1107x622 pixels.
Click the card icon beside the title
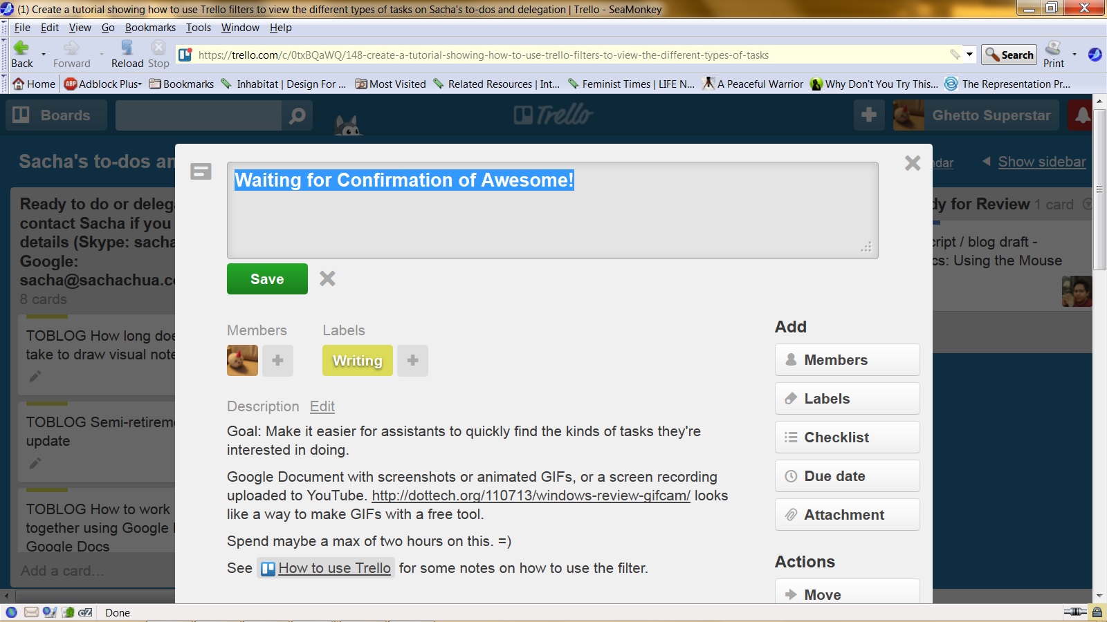[x=201, y=171]
